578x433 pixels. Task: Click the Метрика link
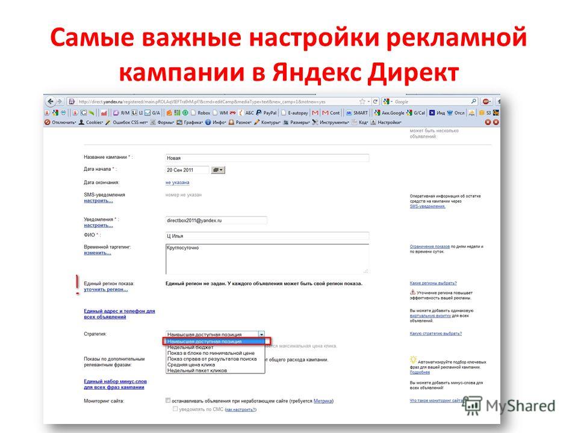point(323,401)
